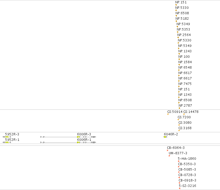This screenshot has height=190, width=220.
Task: Click the red triangle marker under UM-8377-3
Action: point(170,156)
